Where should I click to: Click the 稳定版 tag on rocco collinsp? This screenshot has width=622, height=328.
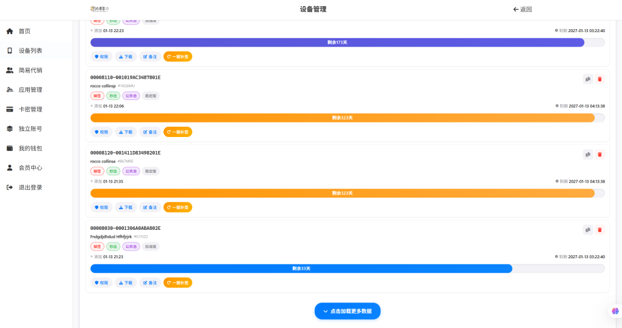coord(151,96)
